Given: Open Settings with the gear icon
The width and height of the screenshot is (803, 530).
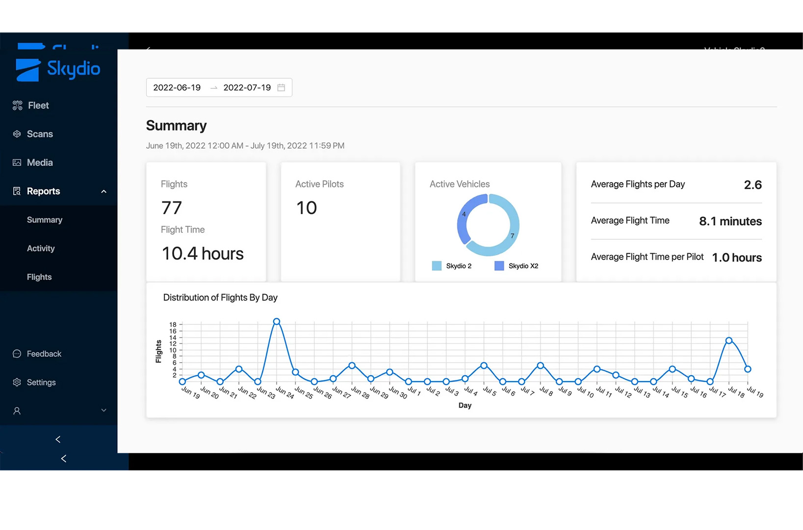Looking at the screenshot, I should (17, 382).
